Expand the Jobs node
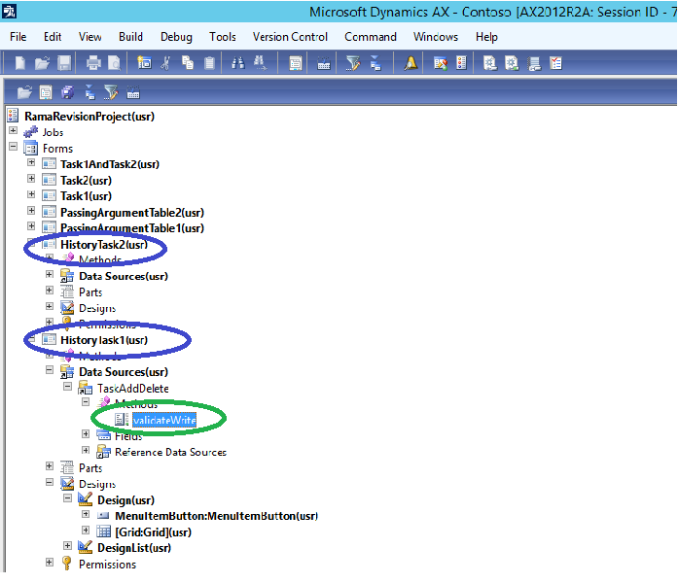 [13, 130]
